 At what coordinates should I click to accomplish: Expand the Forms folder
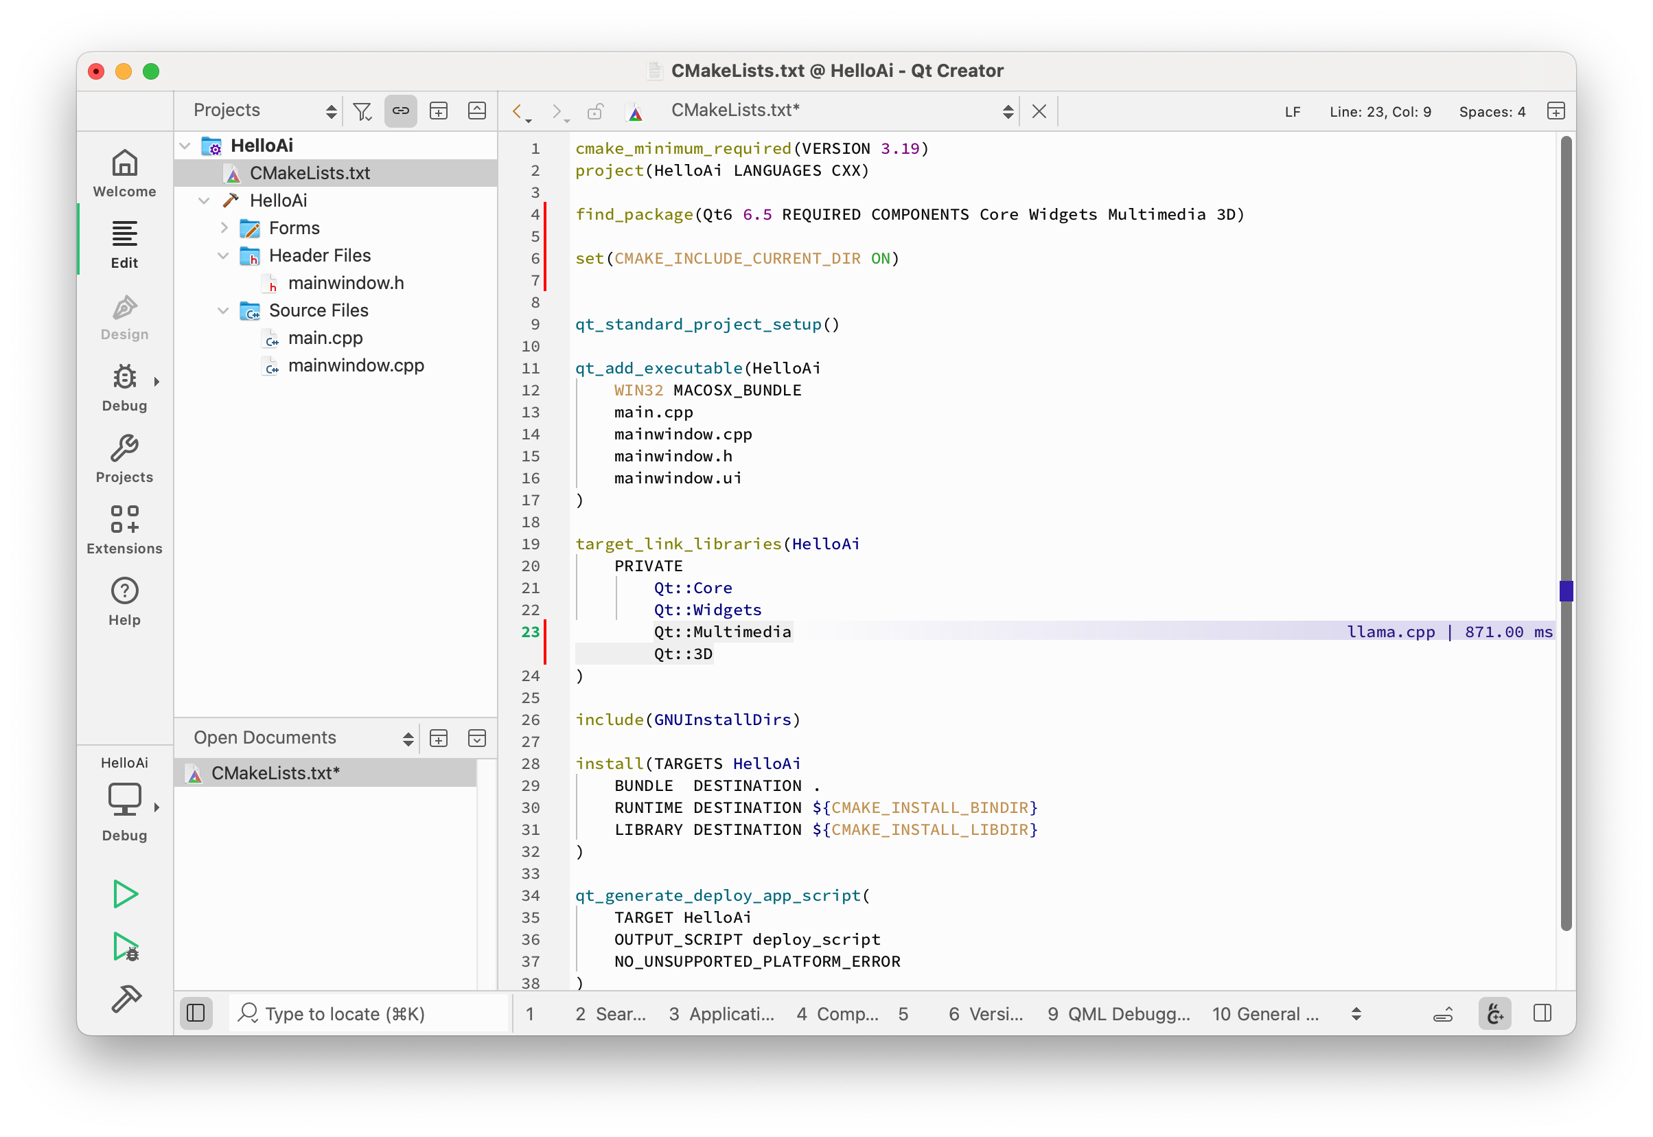point(224,228)
